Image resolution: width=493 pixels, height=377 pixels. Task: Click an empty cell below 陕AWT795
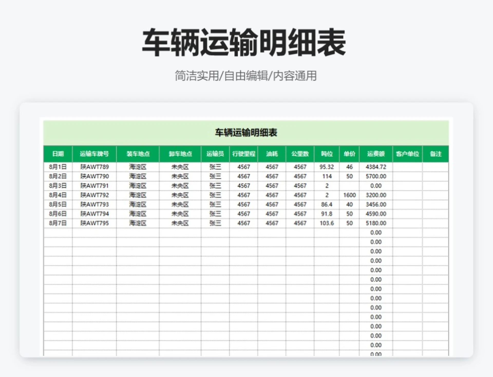coord(94,232)
